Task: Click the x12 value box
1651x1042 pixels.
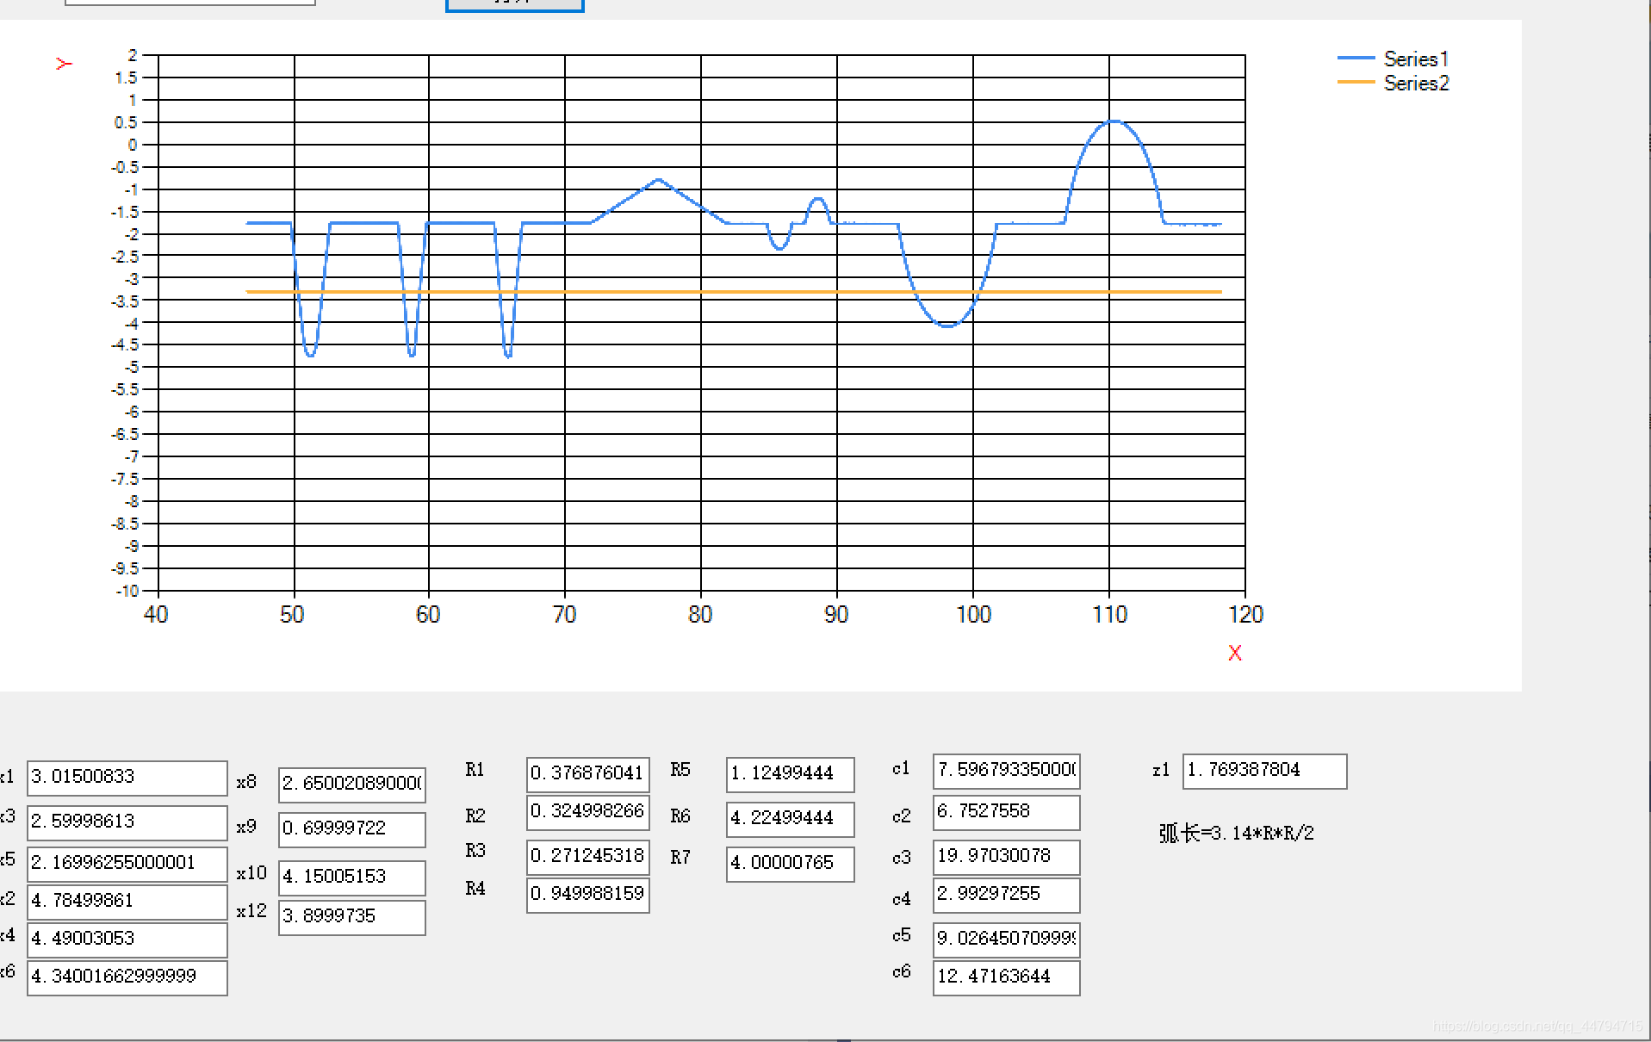Action: [x=352, y=917]
